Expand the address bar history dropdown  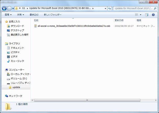coord(105,9)
